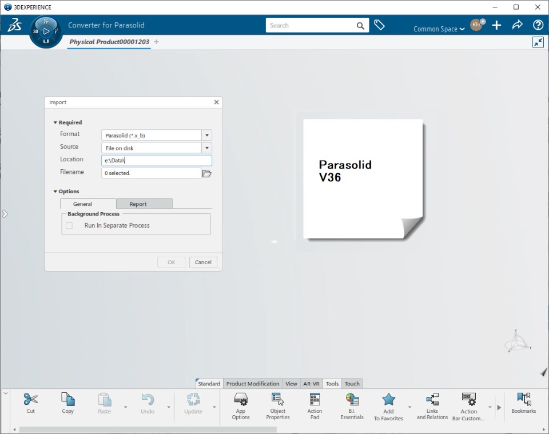
Task: Click the Share arrow icon
Action: [517, 25]
